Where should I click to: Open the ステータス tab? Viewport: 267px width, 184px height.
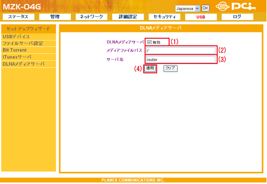pos(18,17)
